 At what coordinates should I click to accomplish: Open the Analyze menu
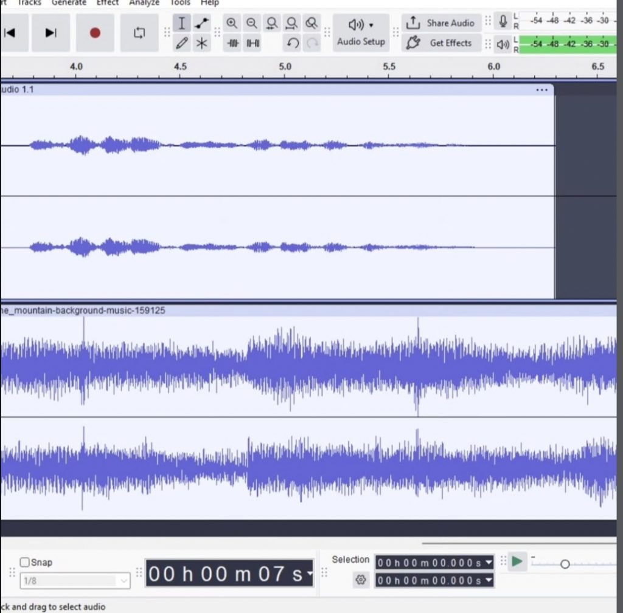pos(144,3)
